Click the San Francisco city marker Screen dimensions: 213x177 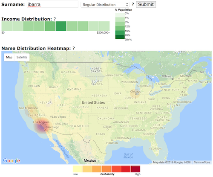(x=29, y=110)
